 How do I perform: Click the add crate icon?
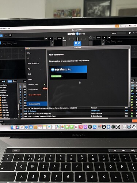point(3,81)
